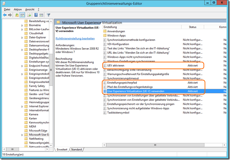
Task: Expand the Biometrie tree node
Action: click(21, 26)
